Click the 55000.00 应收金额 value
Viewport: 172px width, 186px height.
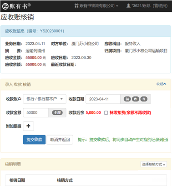pyautogui.click(x=34, y=58)
